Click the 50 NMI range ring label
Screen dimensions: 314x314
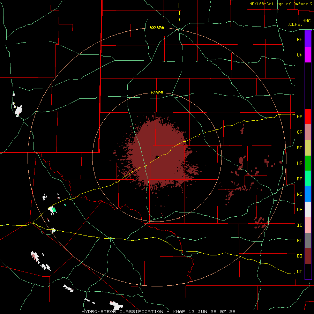pos(157,92)
